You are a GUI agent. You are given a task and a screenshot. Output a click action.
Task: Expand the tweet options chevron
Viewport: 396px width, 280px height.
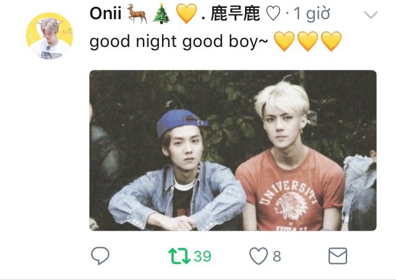tap(371, 15)
